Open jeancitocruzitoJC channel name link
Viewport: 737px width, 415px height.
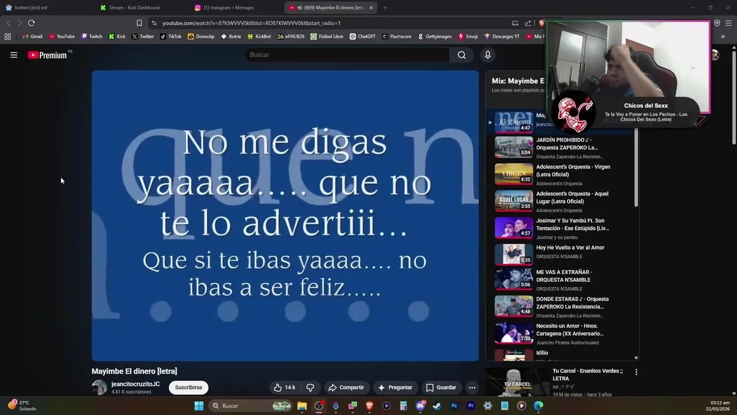click(135, 384)
